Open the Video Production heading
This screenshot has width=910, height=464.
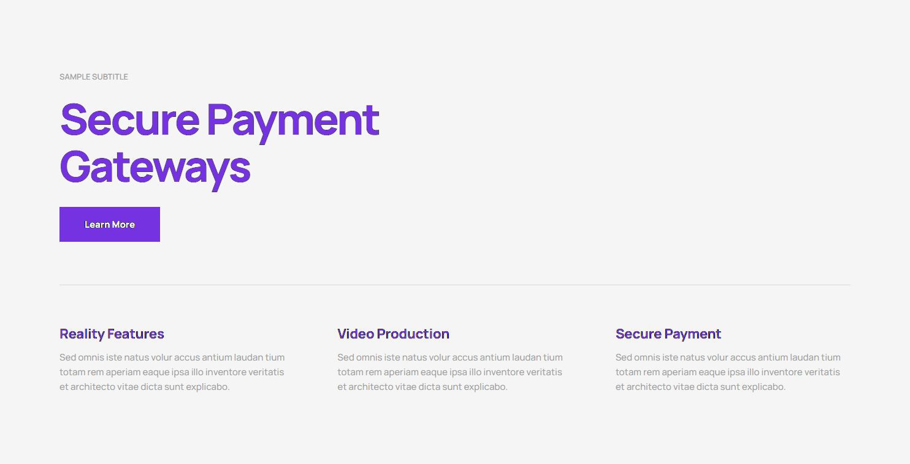click(393, 334)
